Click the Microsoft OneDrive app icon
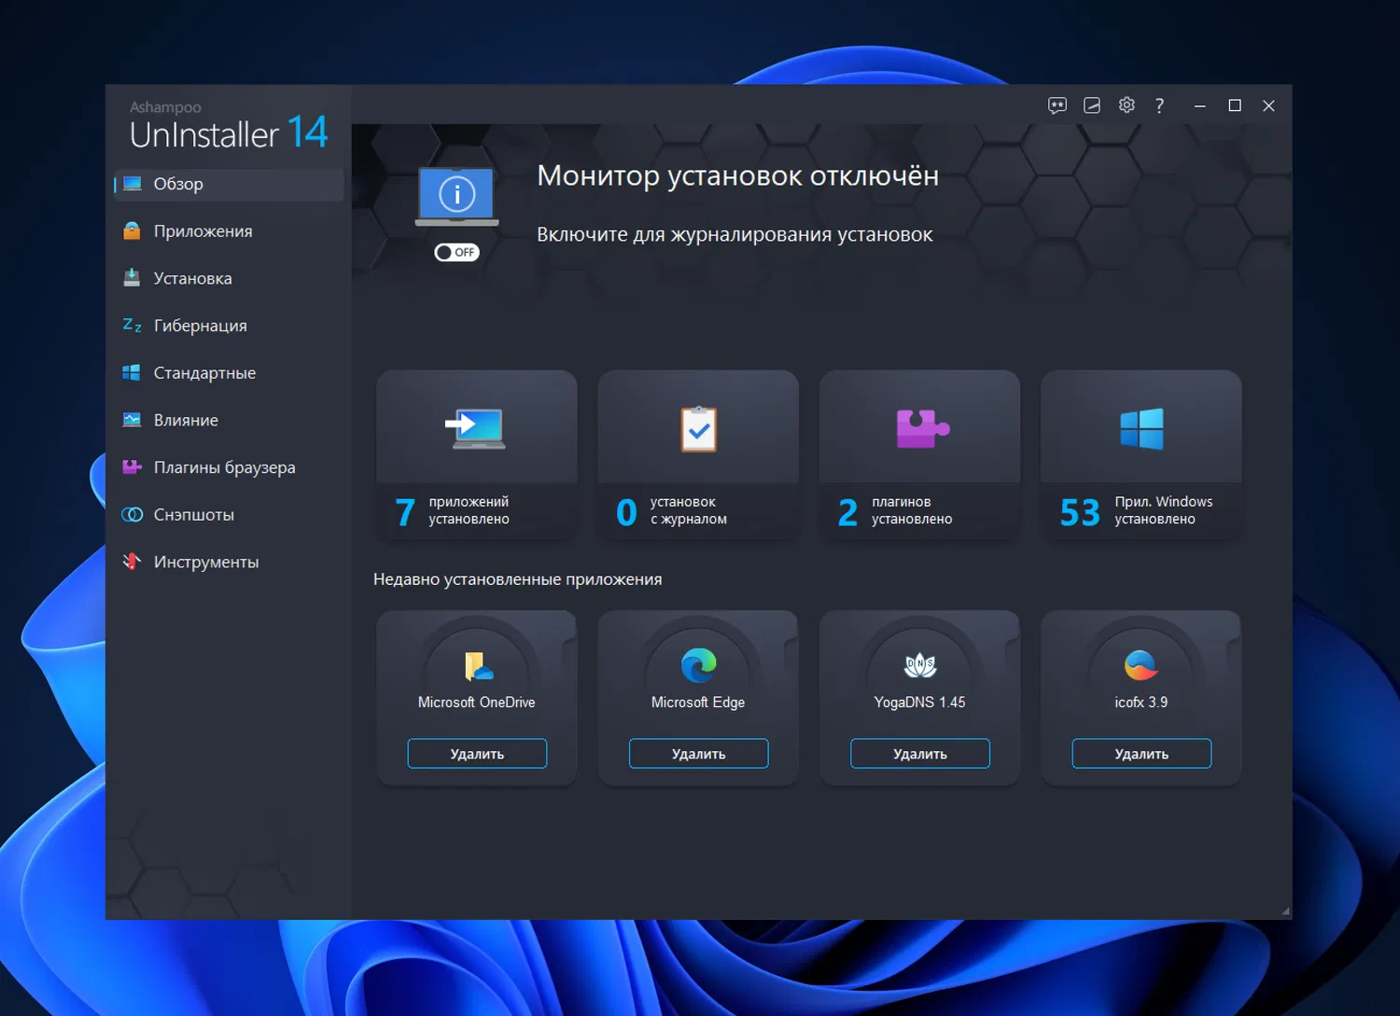The height and width of the screenshot is (1016, 1400). pyautogui.click(x=477, y=665)
